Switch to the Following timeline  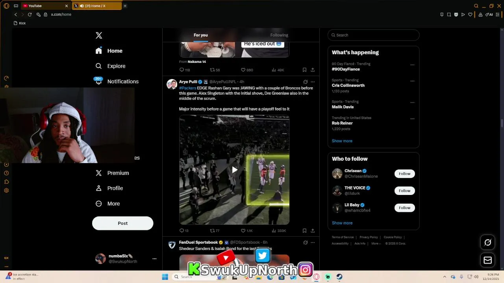[279, 35]
